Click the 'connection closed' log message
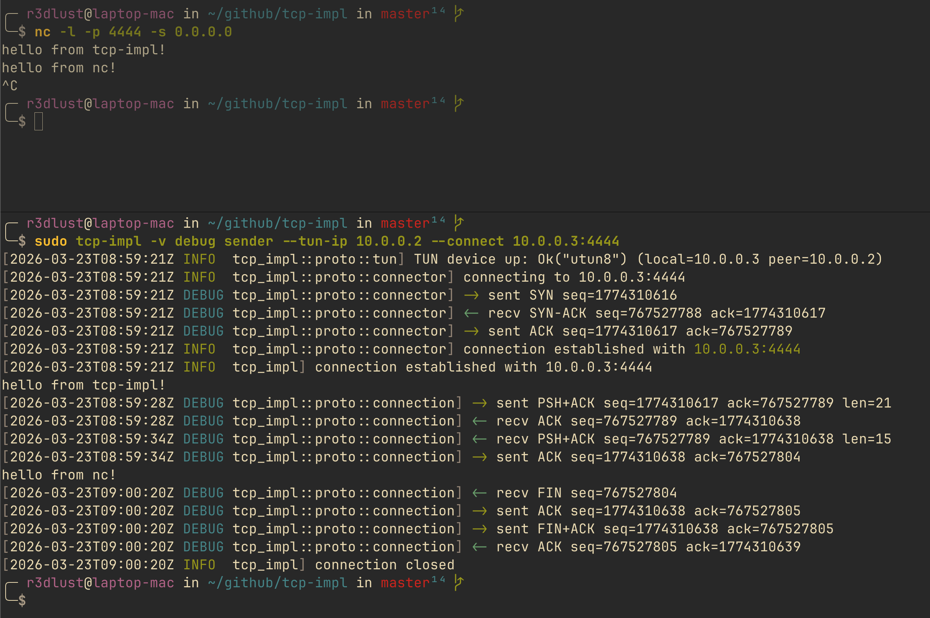The height and width of the screenshot is (618, 930). click(385, 565)
